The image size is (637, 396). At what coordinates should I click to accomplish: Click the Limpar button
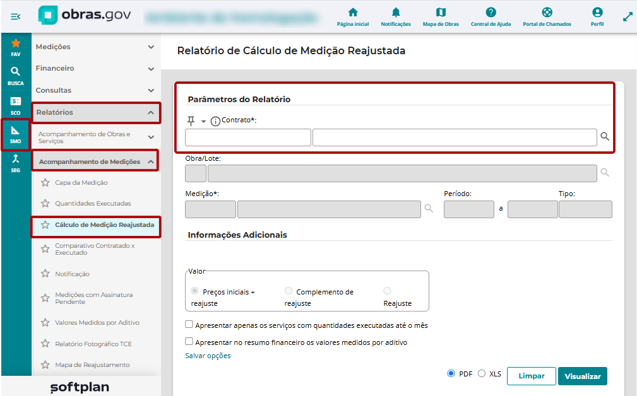[532, 376]
